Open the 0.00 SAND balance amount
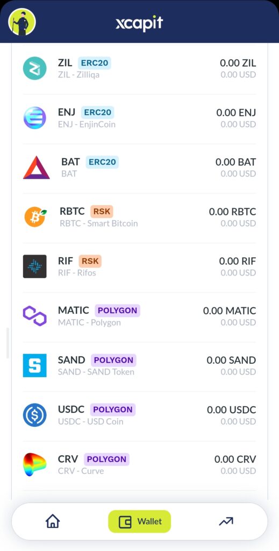 pos(231,360)
